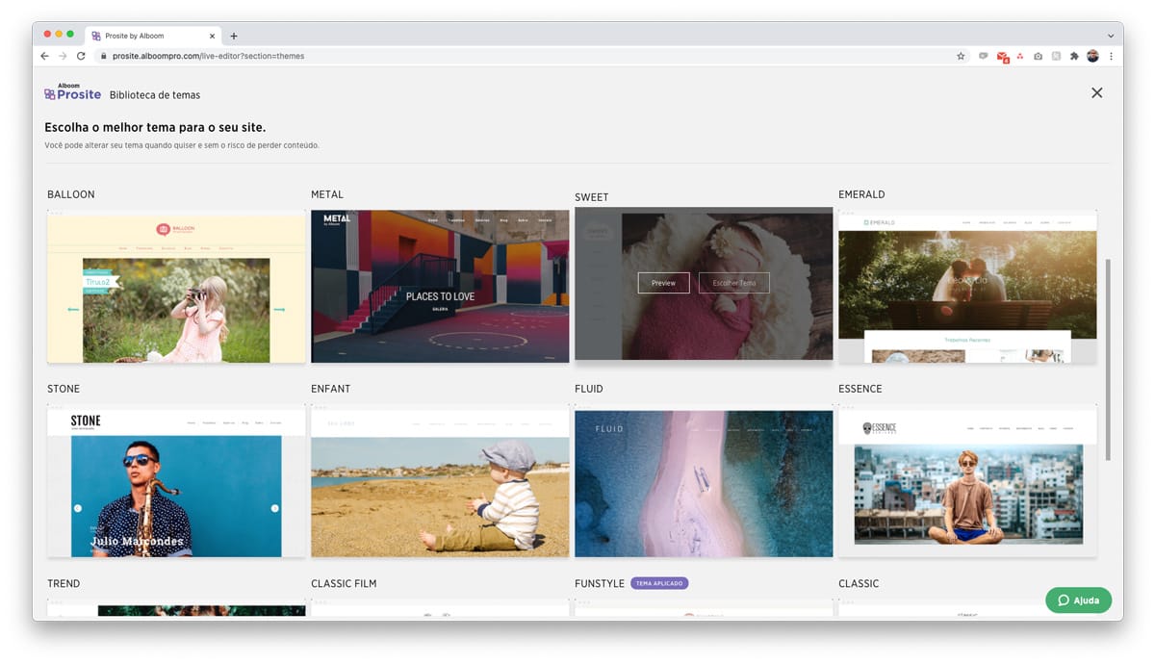Click the STONE theme title
The image size is (1155, 663).
click(x=64, y=389)
